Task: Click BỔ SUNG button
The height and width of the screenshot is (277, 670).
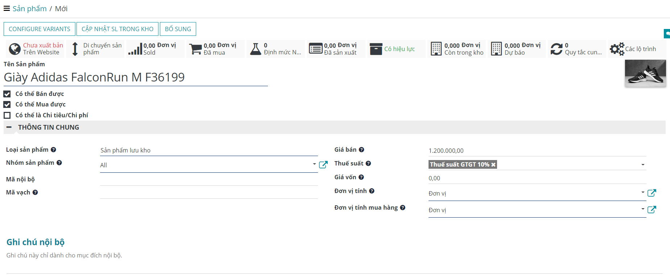Action: tap(178, 29)
